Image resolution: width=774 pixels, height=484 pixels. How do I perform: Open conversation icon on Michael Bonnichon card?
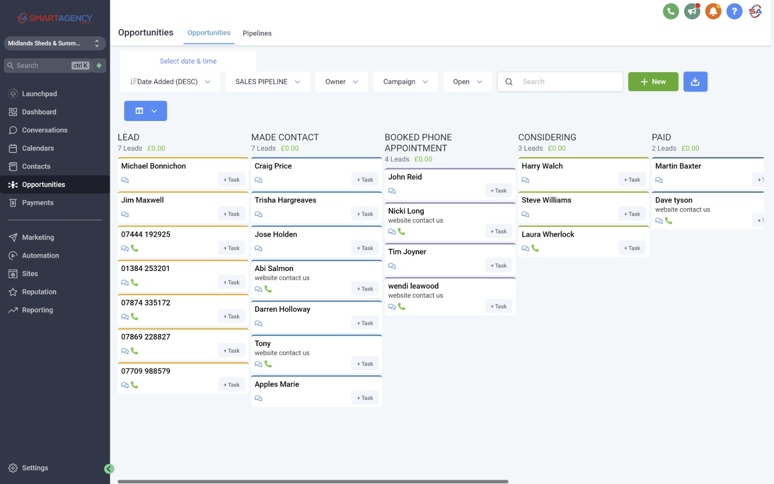125,180
